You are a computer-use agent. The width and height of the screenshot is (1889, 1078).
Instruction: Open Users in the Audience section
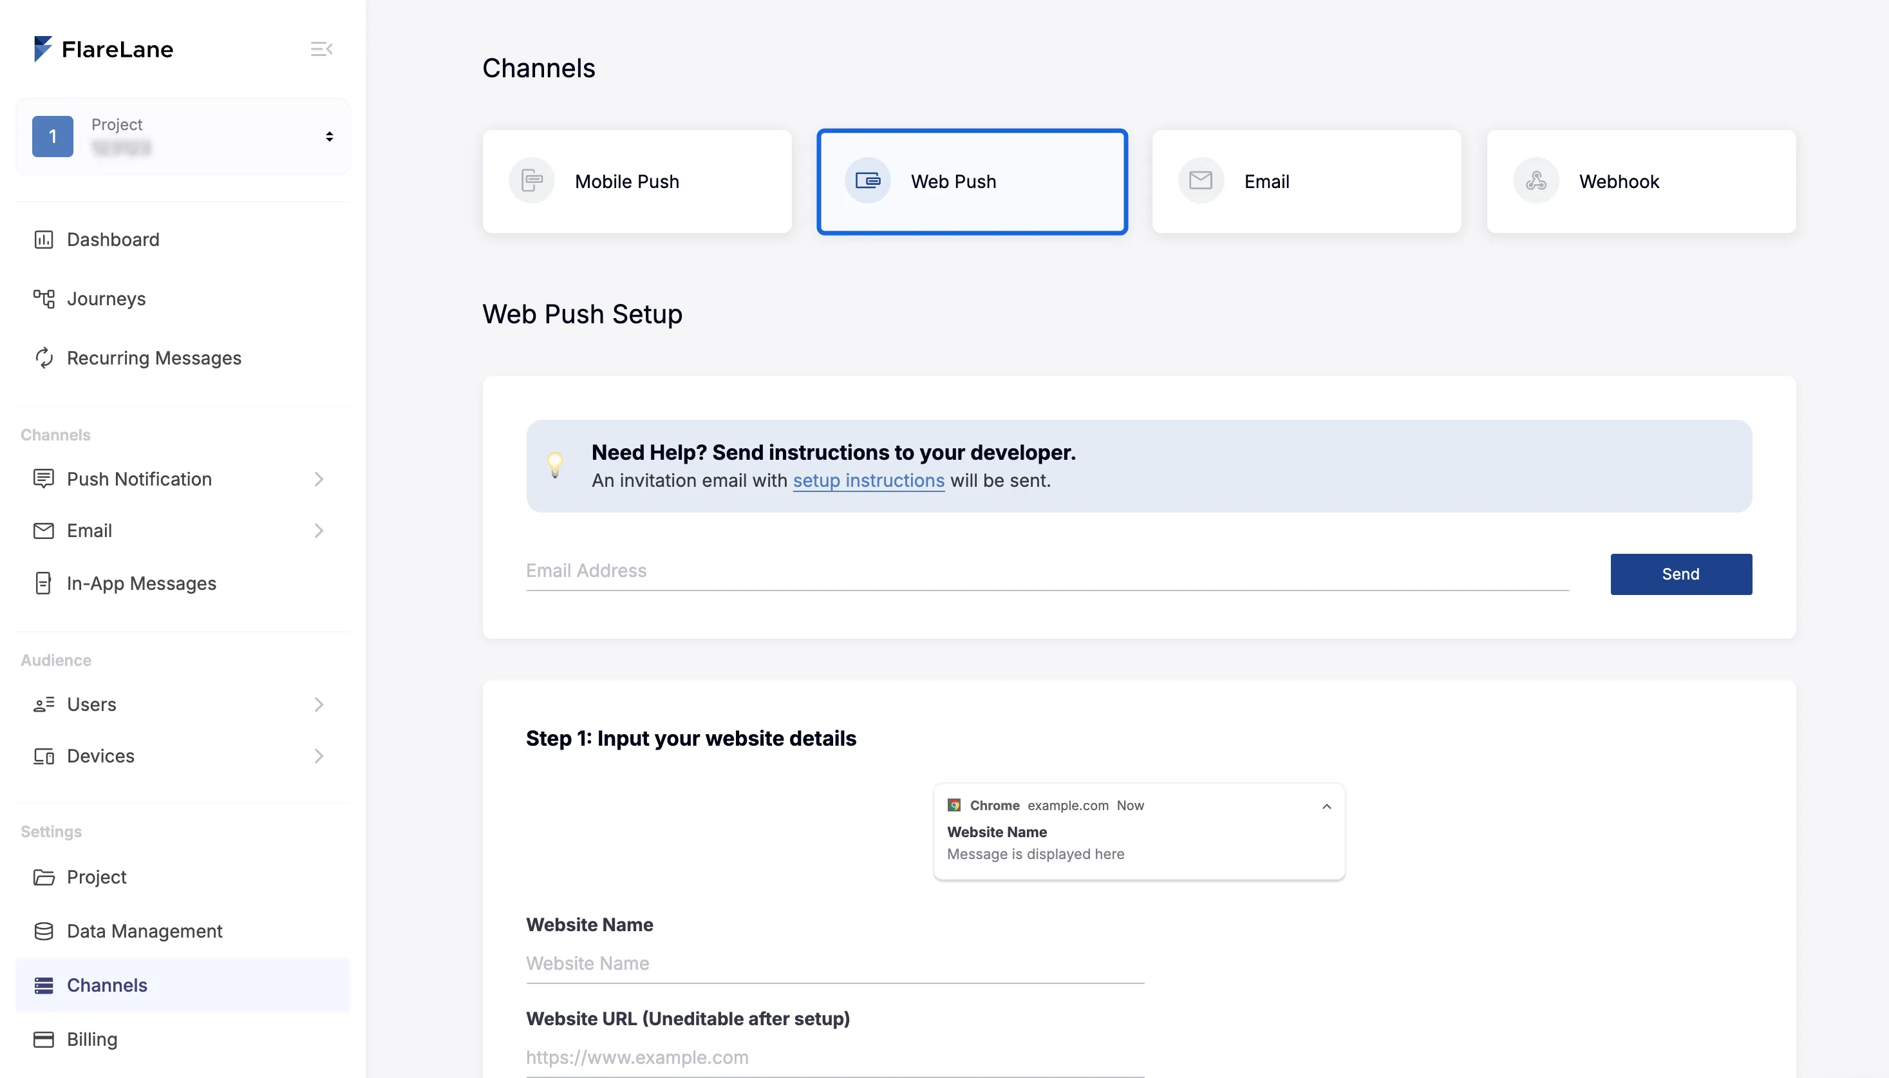tap(182, 704)
